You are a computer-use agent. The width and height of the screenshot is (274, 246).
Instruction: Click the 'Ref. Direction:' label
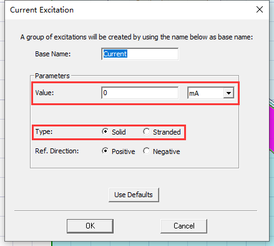point(57,151)
